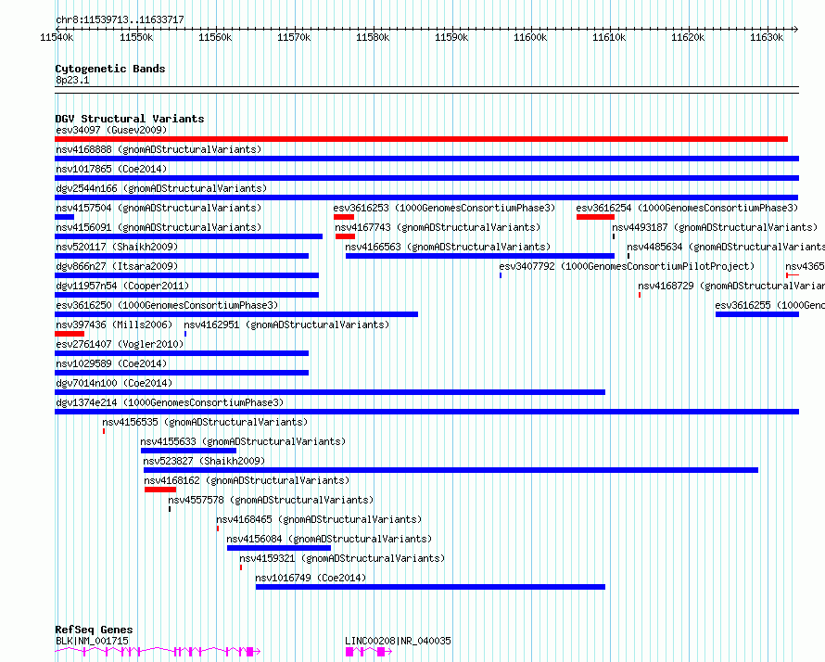
Task: Select the blue nsv4156084 variant bar
Action: (279, 548)
